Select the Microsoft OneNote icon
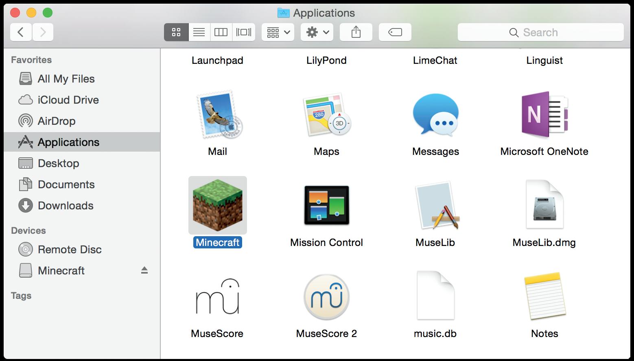 tap(544, 115)
